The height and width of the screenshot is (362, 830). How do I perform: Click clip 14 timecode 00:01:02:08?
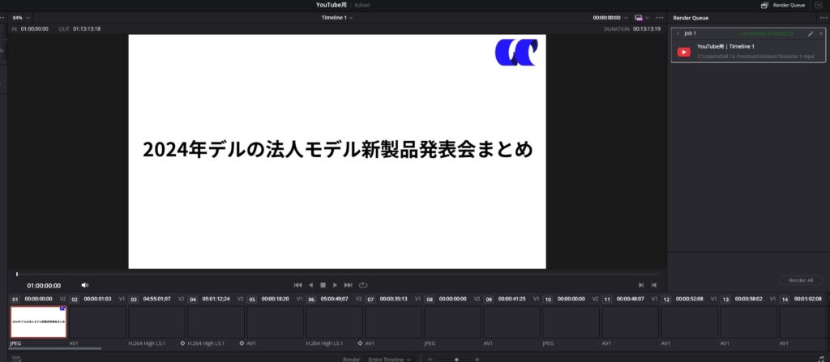click(808, 299)
